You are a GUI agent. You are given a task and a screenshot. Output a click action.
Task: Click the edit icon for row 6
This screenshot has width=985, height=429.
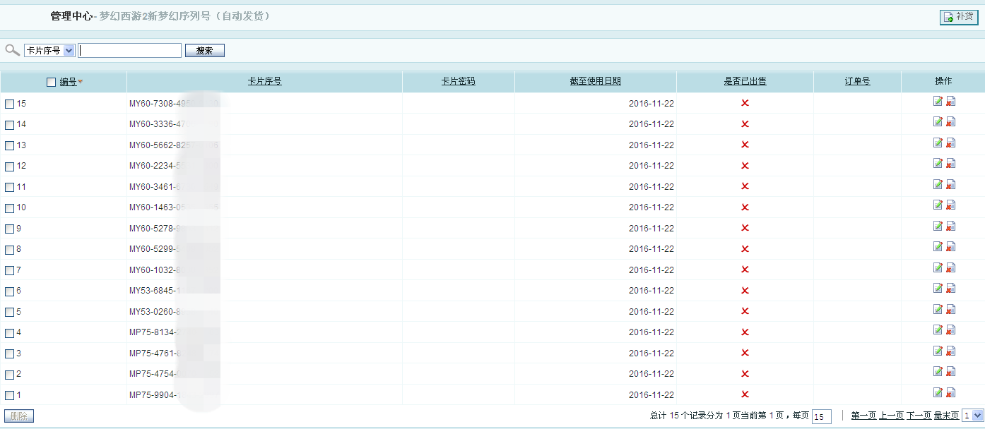coord(938,289)
